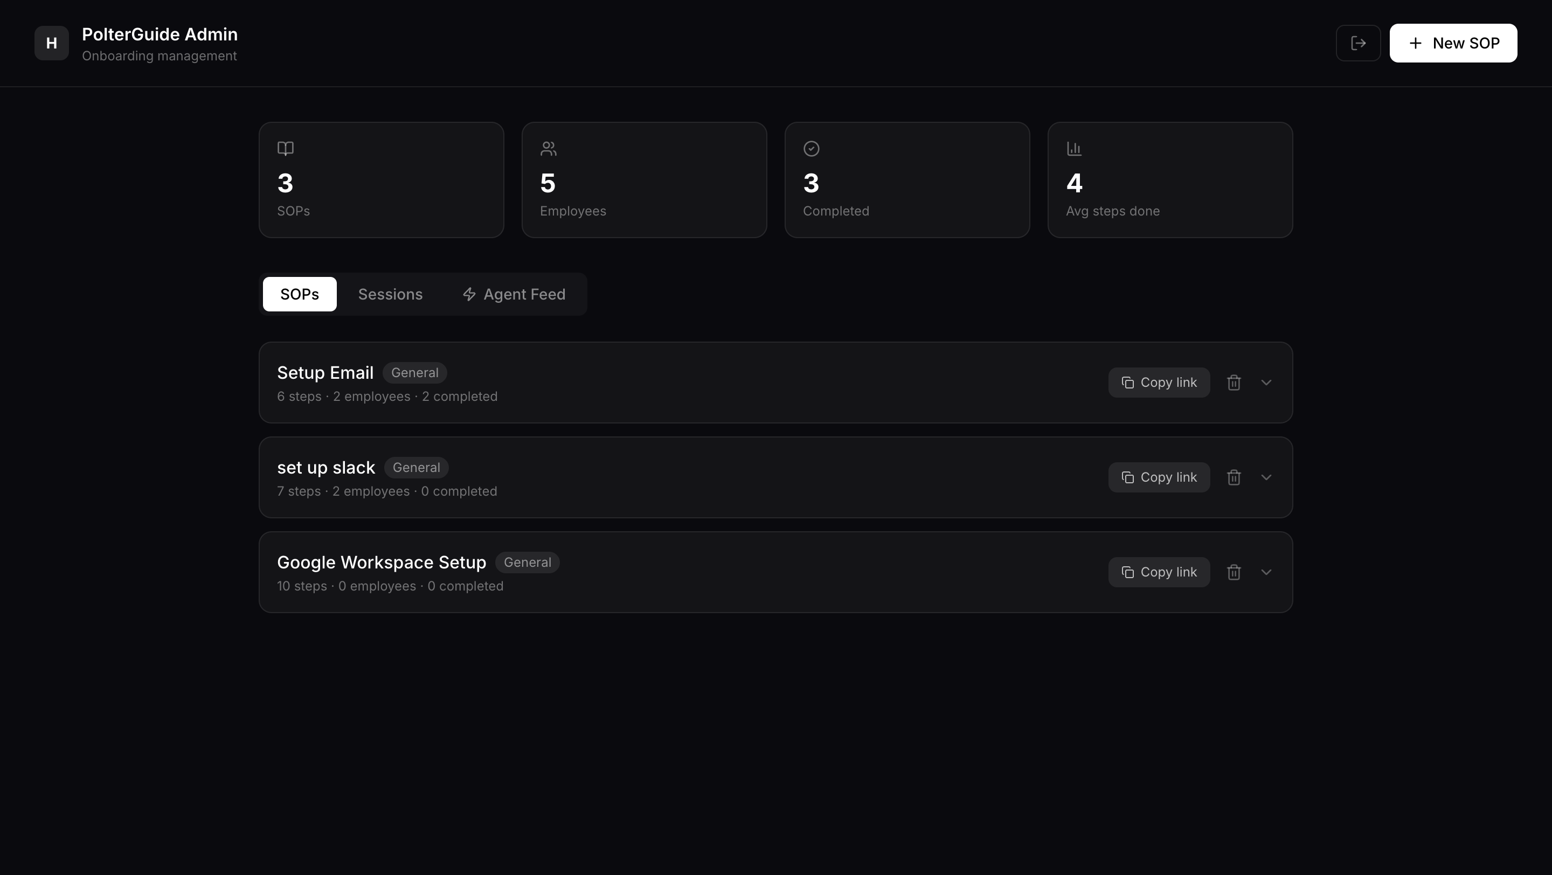Click the Google Workspace Setup title

(x=382, y=562)
